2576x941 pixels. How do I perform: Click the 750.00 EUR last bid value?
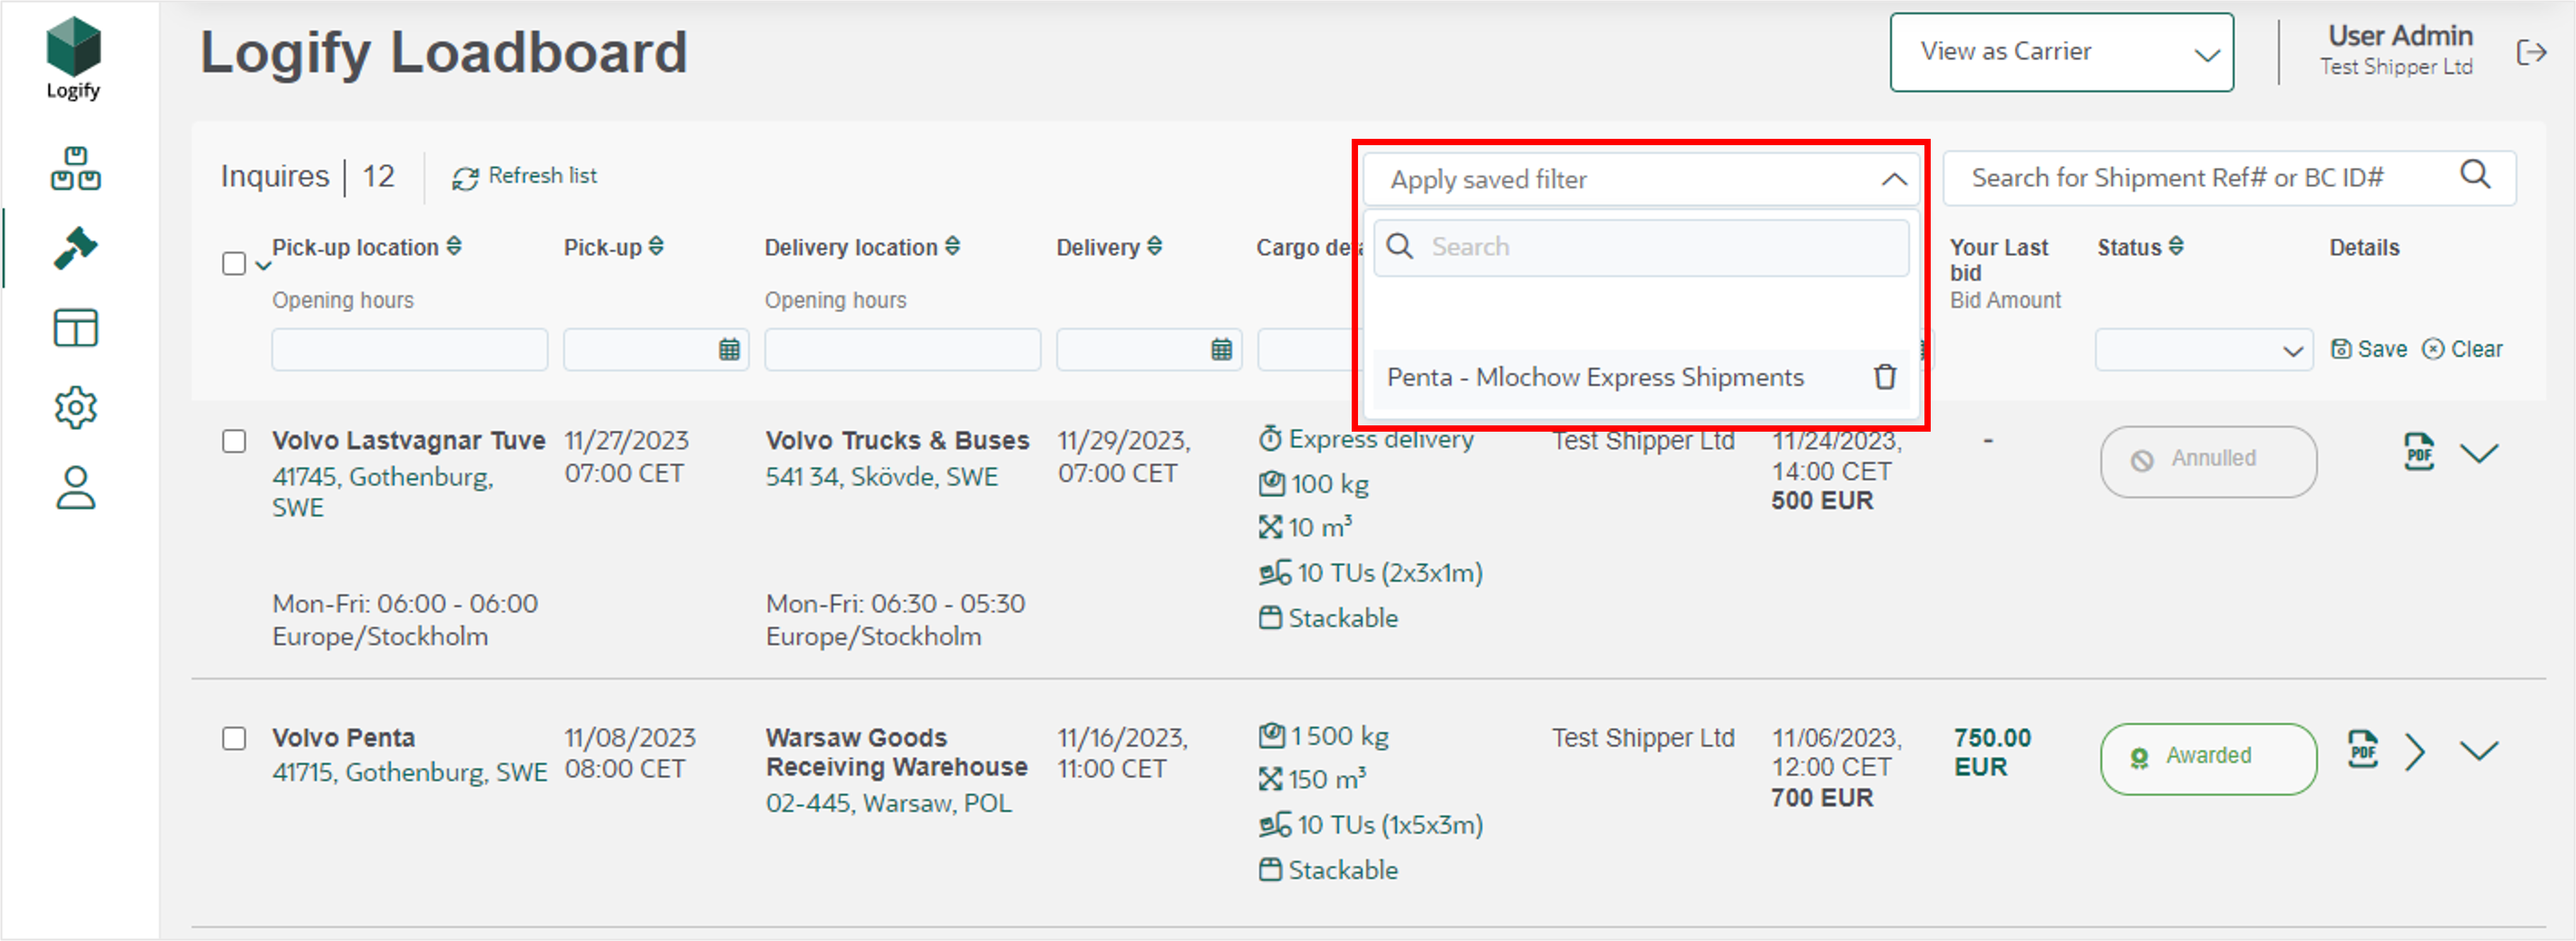(x=1992, y=753)
